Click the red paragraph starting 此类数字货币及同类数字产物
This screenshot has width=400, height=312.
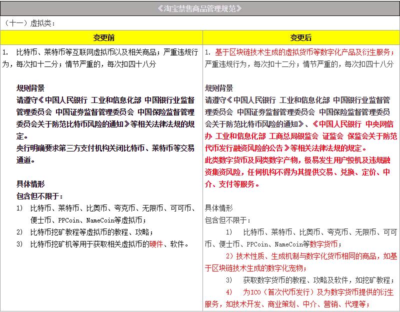click(x=297, y=160)
